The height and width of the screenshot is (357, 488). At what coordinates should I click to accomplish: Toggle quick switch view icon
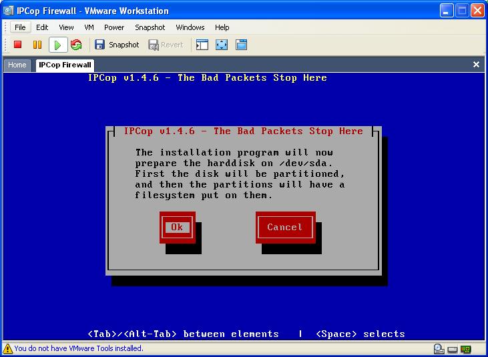[x=242, y=45]
